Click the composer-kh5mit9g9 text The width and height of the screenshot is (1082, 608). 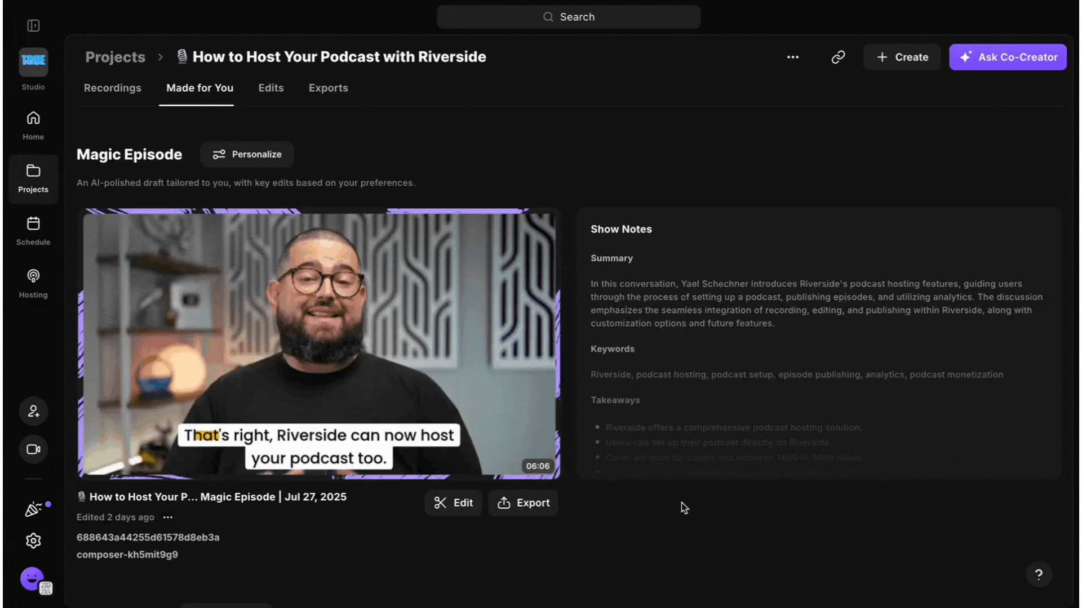click(127, 555)
